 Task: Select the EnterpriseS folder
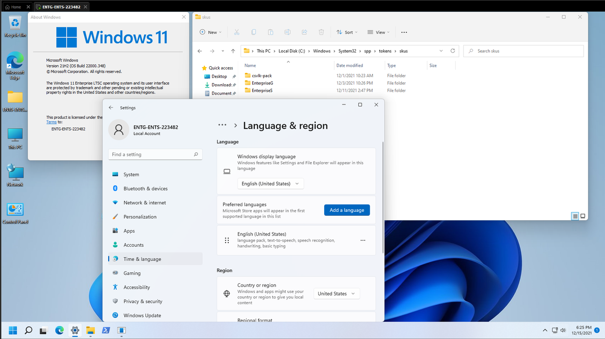262,90
